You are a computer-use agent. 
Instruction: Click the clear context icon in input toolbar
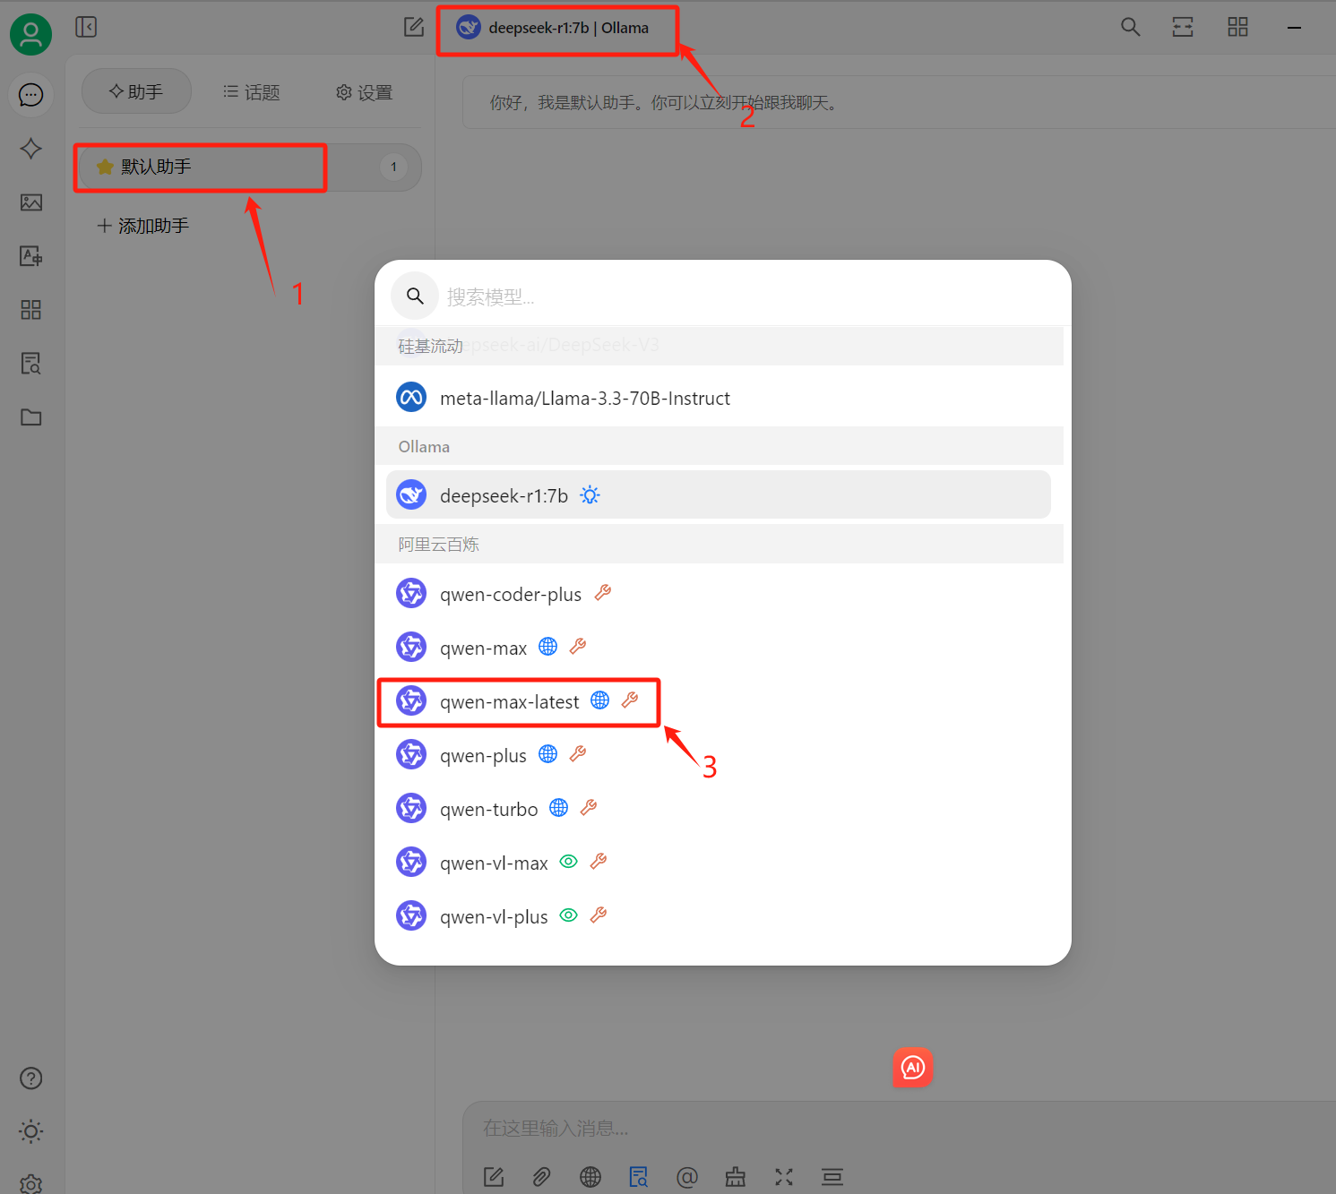coord(832,1177)
